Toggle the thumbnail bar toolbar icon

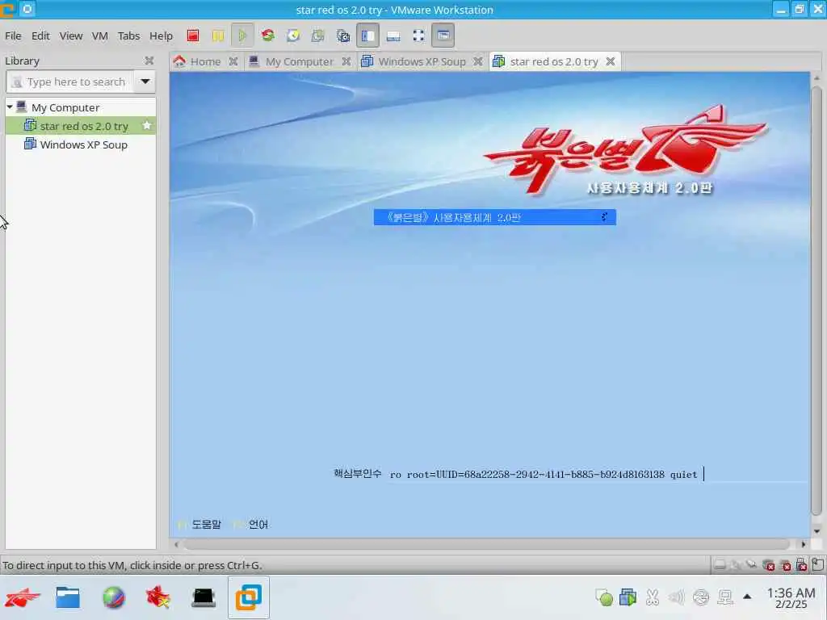(393, 36)
